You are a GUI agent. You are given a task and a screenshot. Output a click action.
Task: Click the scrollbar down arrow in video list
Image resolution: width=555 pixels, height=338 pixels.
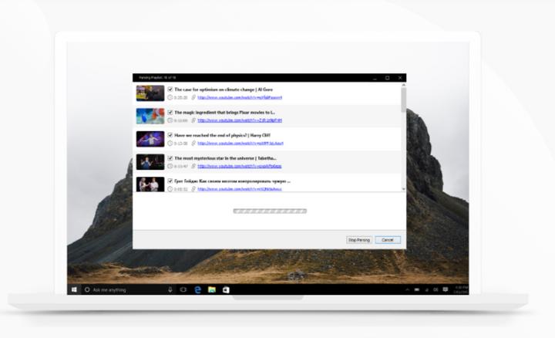tap(403, 188)
